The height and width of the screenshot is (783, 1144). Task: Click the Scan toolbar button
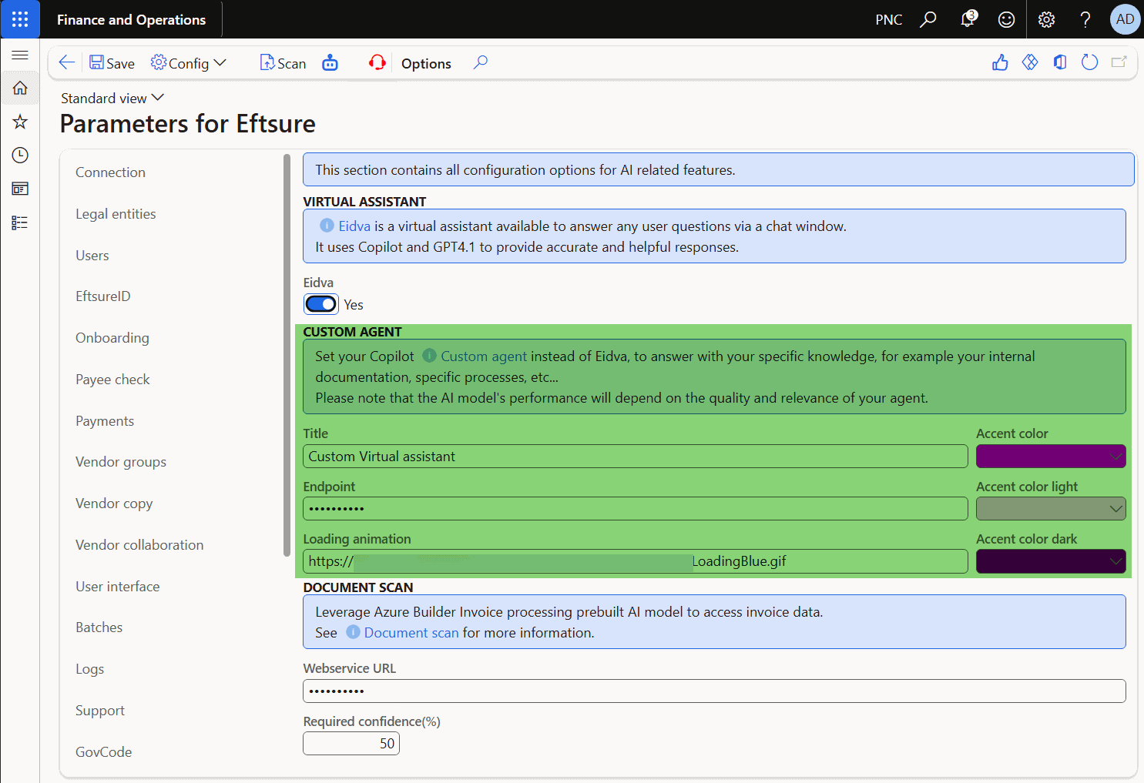click(x=283, y=63)
